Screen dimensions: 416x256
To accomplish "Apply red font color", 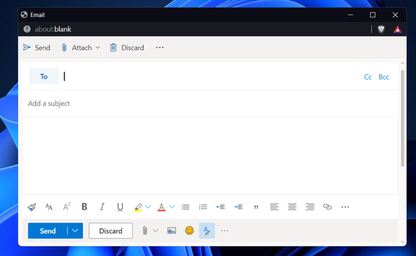I will (x=162, y=207).
